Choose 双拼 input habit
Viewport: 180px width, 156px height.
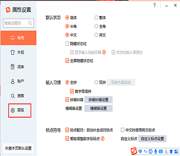[x=96, y=82]
